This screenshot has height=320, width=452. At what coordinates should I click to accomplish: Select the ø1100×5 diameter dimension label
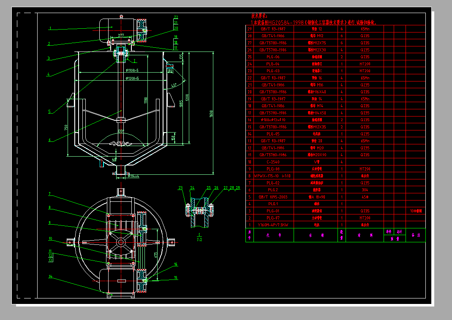(132, 70)
